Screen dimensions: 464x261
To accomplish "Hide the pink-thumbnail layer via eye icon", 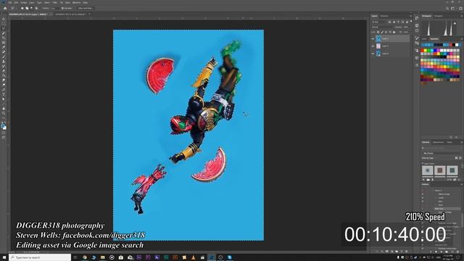I will 373,46.
